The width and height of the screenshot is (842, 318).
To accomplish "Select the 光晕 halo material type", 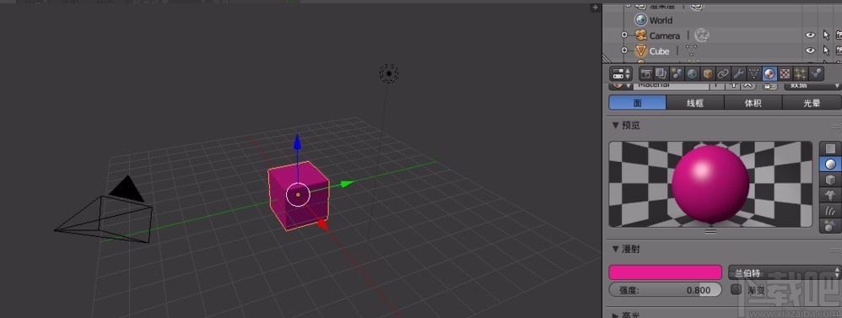I will pyautogui.click(x=812, y=103).
